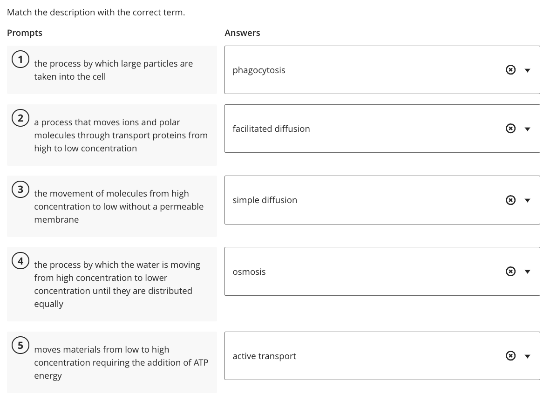The width and height of the screenshot is (557, 408).
Task: Expand the facilitated diffusion dropdown arrow
Action: click(x=527, y=129)
